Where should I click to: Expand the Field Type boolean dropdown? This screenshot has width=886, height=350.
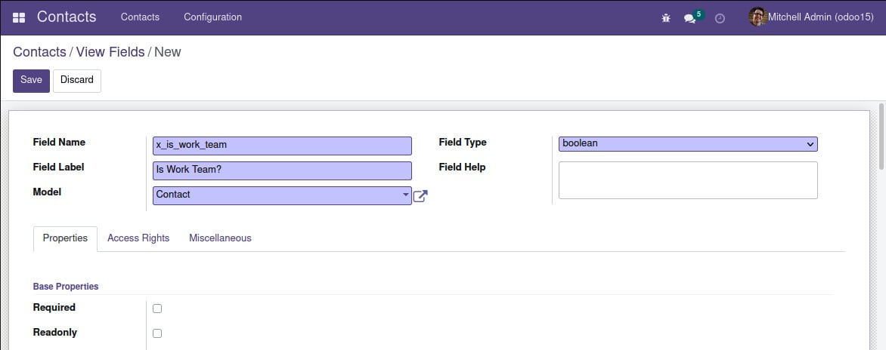(688, 144)
